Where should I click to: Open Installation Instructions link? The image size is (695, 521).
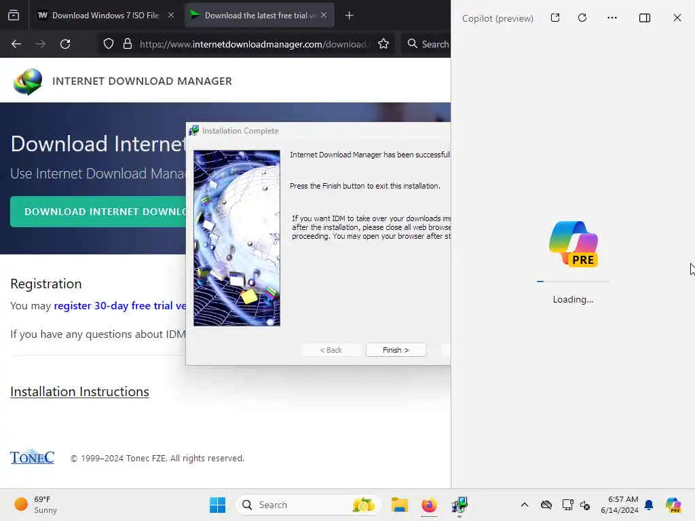79,391
